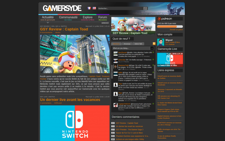Open Miguel's profile avatar

coord(161,42)
